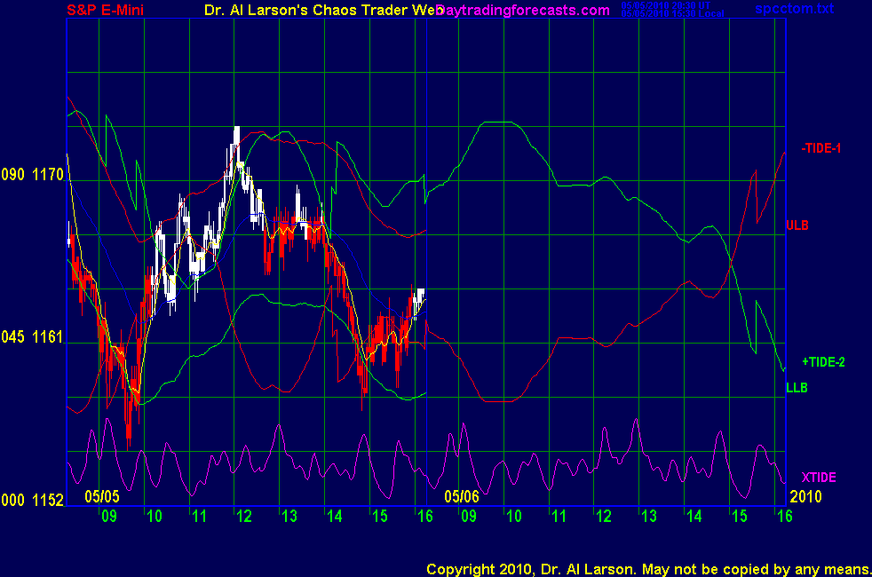Select the '045 1161' price axis label
The width and height of the screenshot is (872, 577).
32,336
